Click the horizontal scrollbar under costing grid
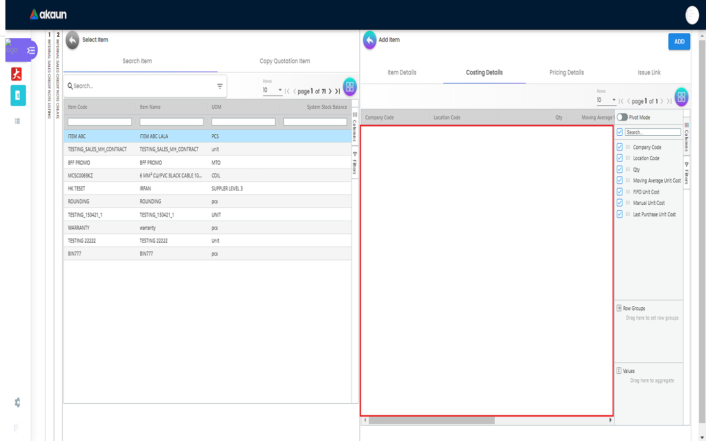Screen dimensions: 706x441 pos(431,420)
